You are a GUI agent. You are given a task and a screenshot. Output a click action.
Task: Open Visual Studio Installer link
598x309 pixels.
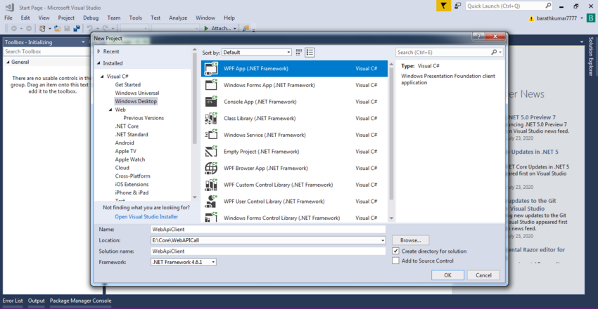click(x=148, y=216)
